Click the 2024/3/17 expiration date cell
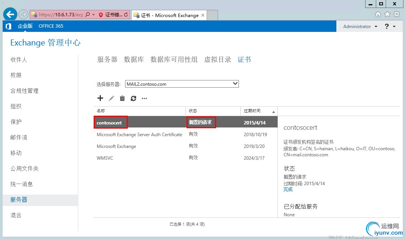The image size is (405, 239). 254,158
